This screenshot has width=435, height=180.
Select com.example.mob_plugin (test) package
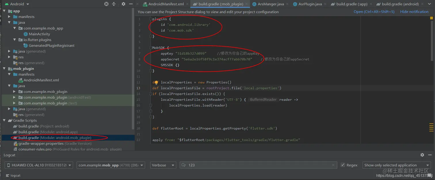50,103
